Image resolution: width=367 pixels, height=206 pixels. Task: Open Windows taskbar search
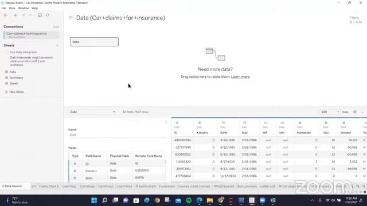[104, 200]
